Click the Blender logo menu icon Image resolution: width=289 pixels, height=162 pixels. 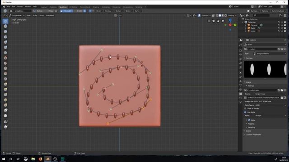tap(4, 7)
